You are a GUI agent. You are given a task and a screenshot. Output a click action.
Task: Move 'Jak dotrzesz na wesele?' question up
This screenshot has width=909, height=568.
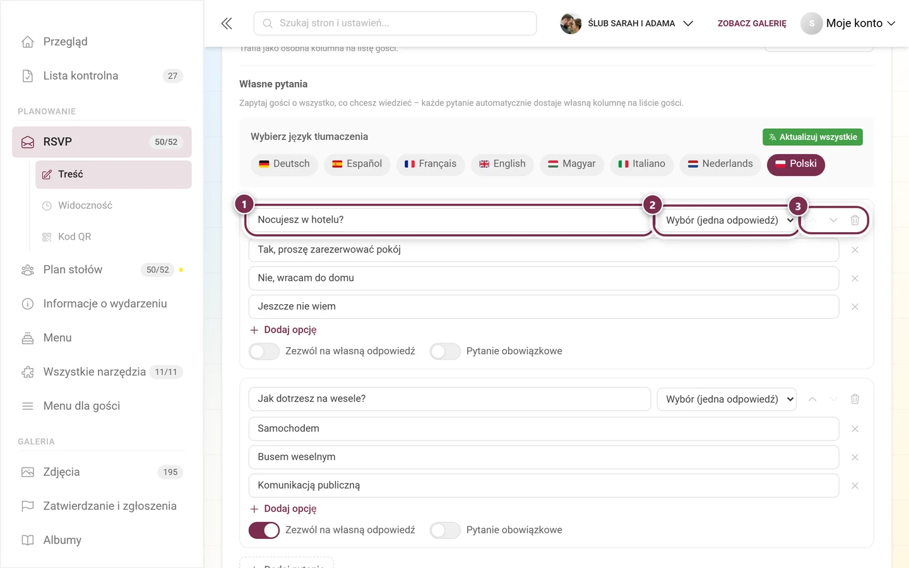[812, 399]
